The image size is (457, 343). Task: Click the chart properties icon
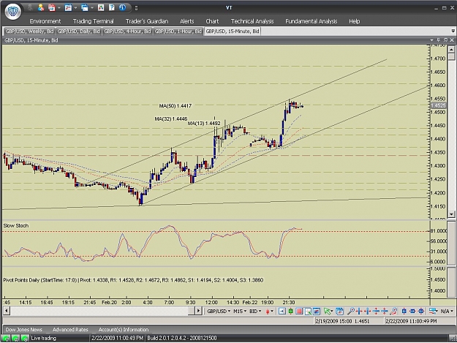(339, 312)
